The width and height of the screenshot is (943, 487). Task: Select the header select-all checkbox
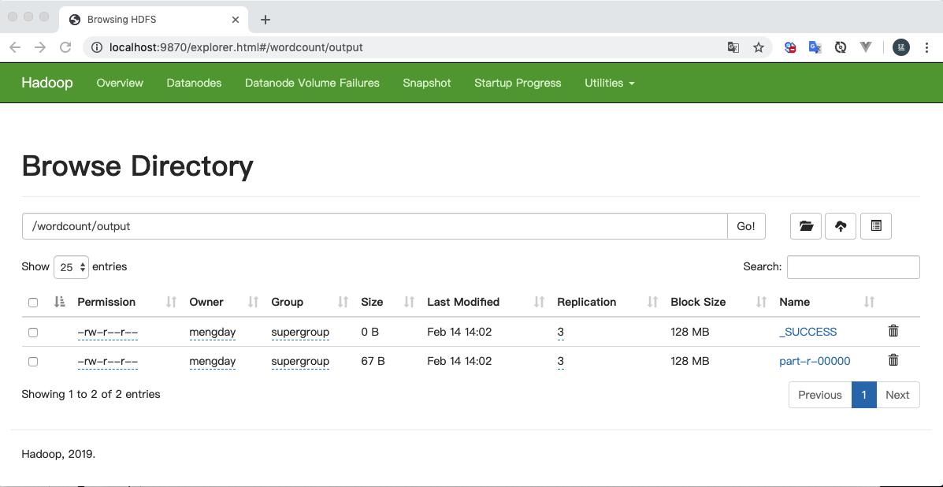coord(32,302)
